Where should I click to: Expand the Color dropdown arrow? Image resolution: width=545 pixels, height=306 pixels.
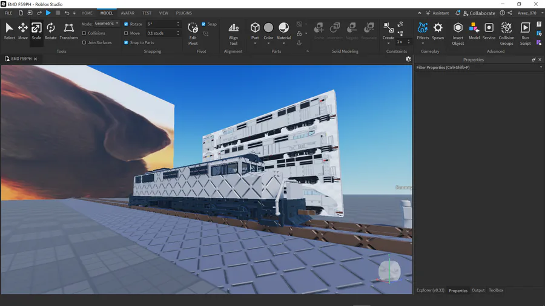pos(268,44)
